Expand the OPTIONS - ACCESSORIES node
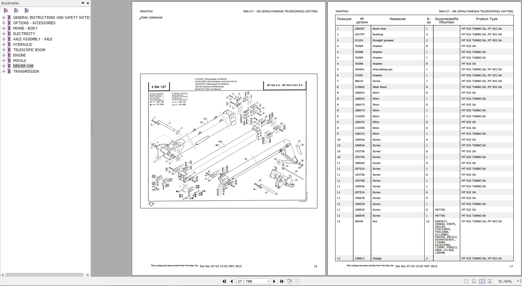Image resolution: width=522 pixels, height=286 pixels. (4, 23)
